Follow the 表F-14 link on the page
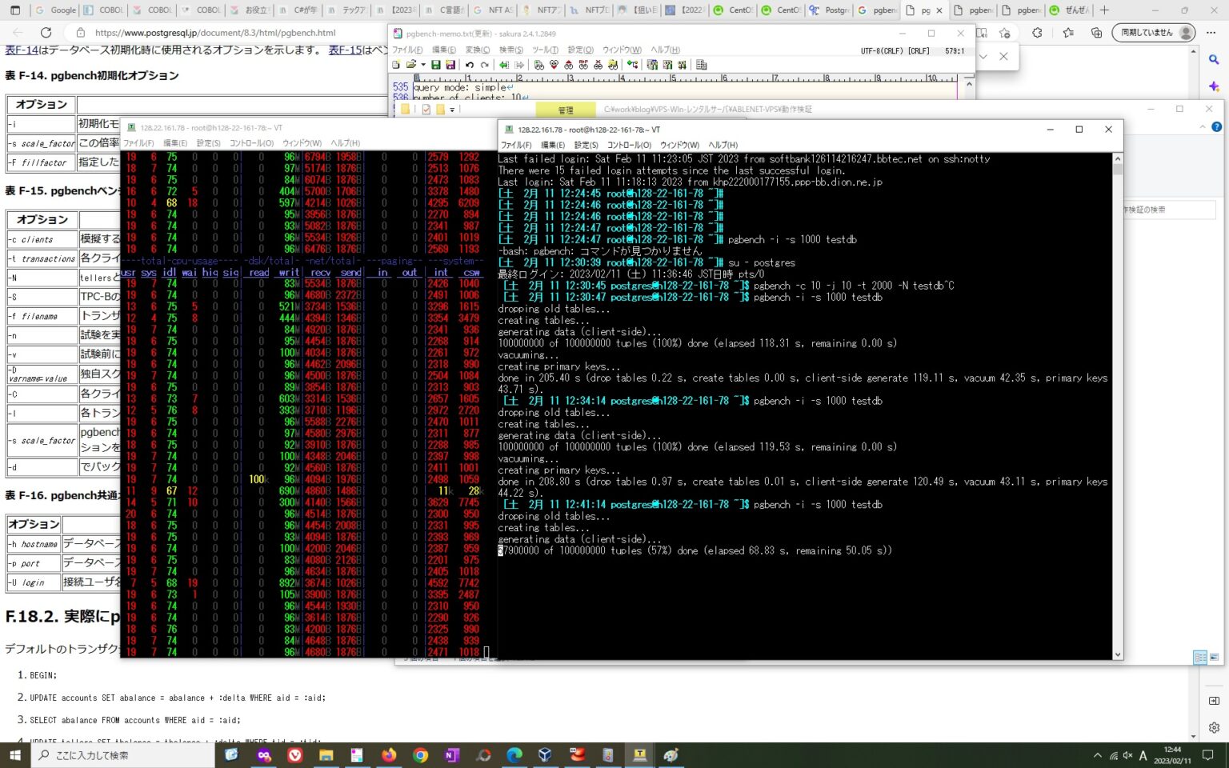 pos(22,50)
